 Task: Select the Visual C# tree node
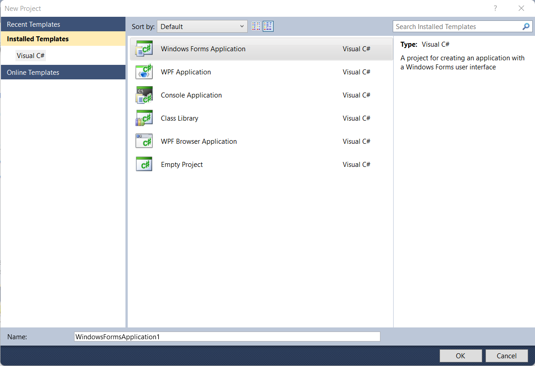pyautogui.click(x=31, y=55)
